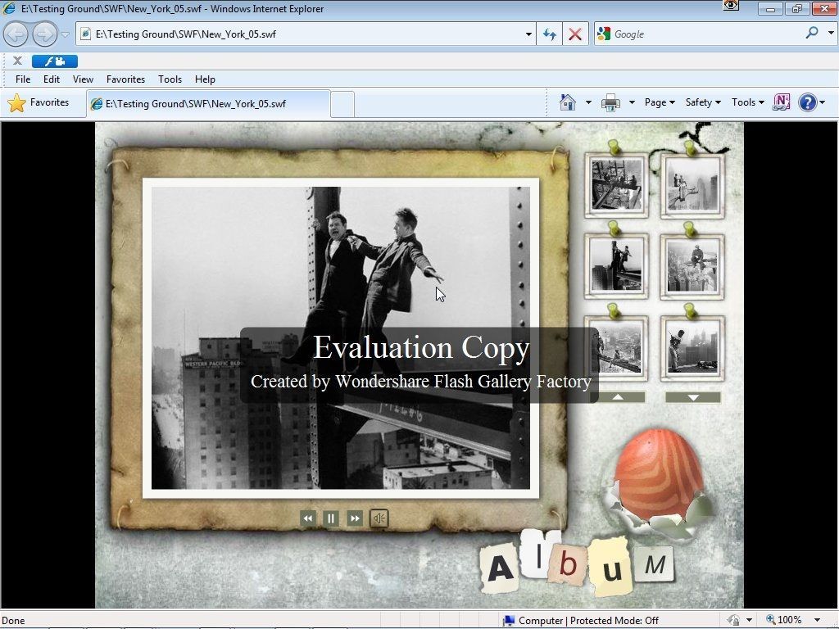This screenshot has height=629, width=839.
Task: Open the Page dropdown menu
Action: (658, 102)
